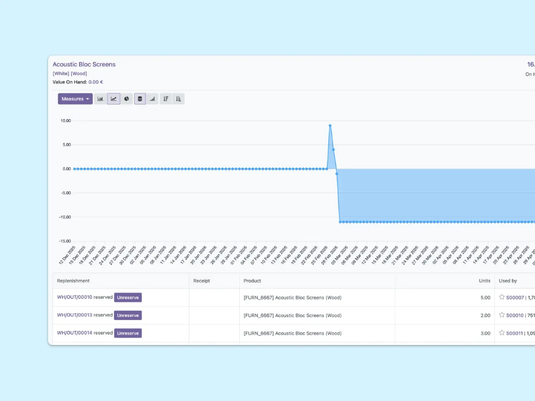Select the line chart icon
Image resolution: width=535 pixels, height=401 pixels.
[x=113, y=99]
